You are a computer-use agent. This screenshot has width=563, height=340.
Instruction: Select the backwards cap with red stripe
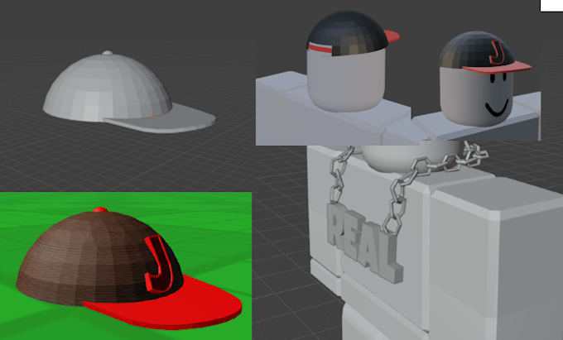point(353,34)
